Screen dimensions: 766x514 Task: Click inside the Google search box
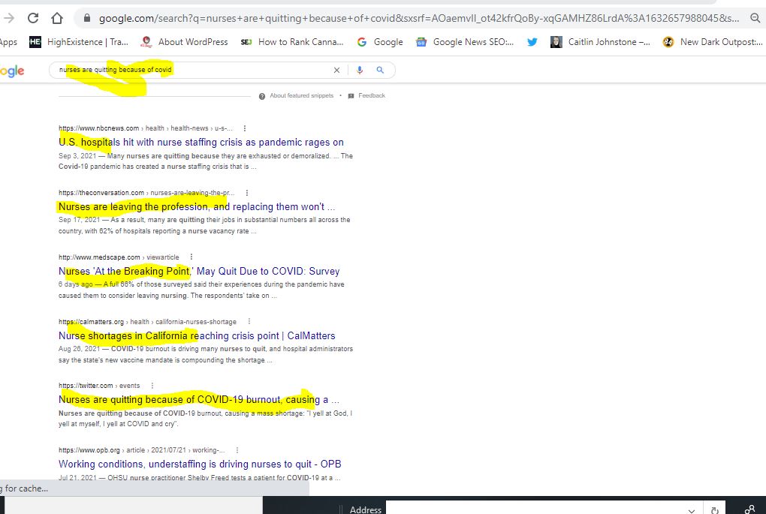pyautogui.click(x=193, y=70)
